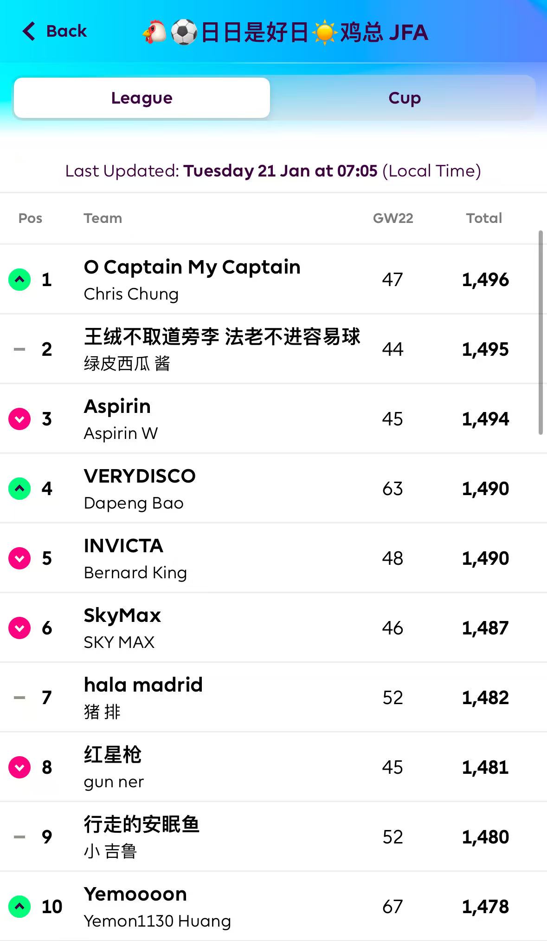Tap the Back chevron arrow icon
This screenshot has height=941, width=547.
(x=29, y=31)
